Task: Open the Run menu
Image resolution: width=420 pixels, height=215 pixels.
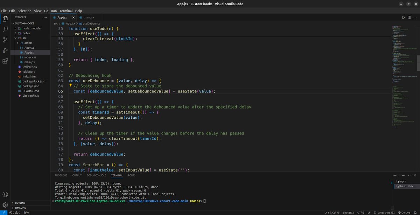Action: coord(54,11)
